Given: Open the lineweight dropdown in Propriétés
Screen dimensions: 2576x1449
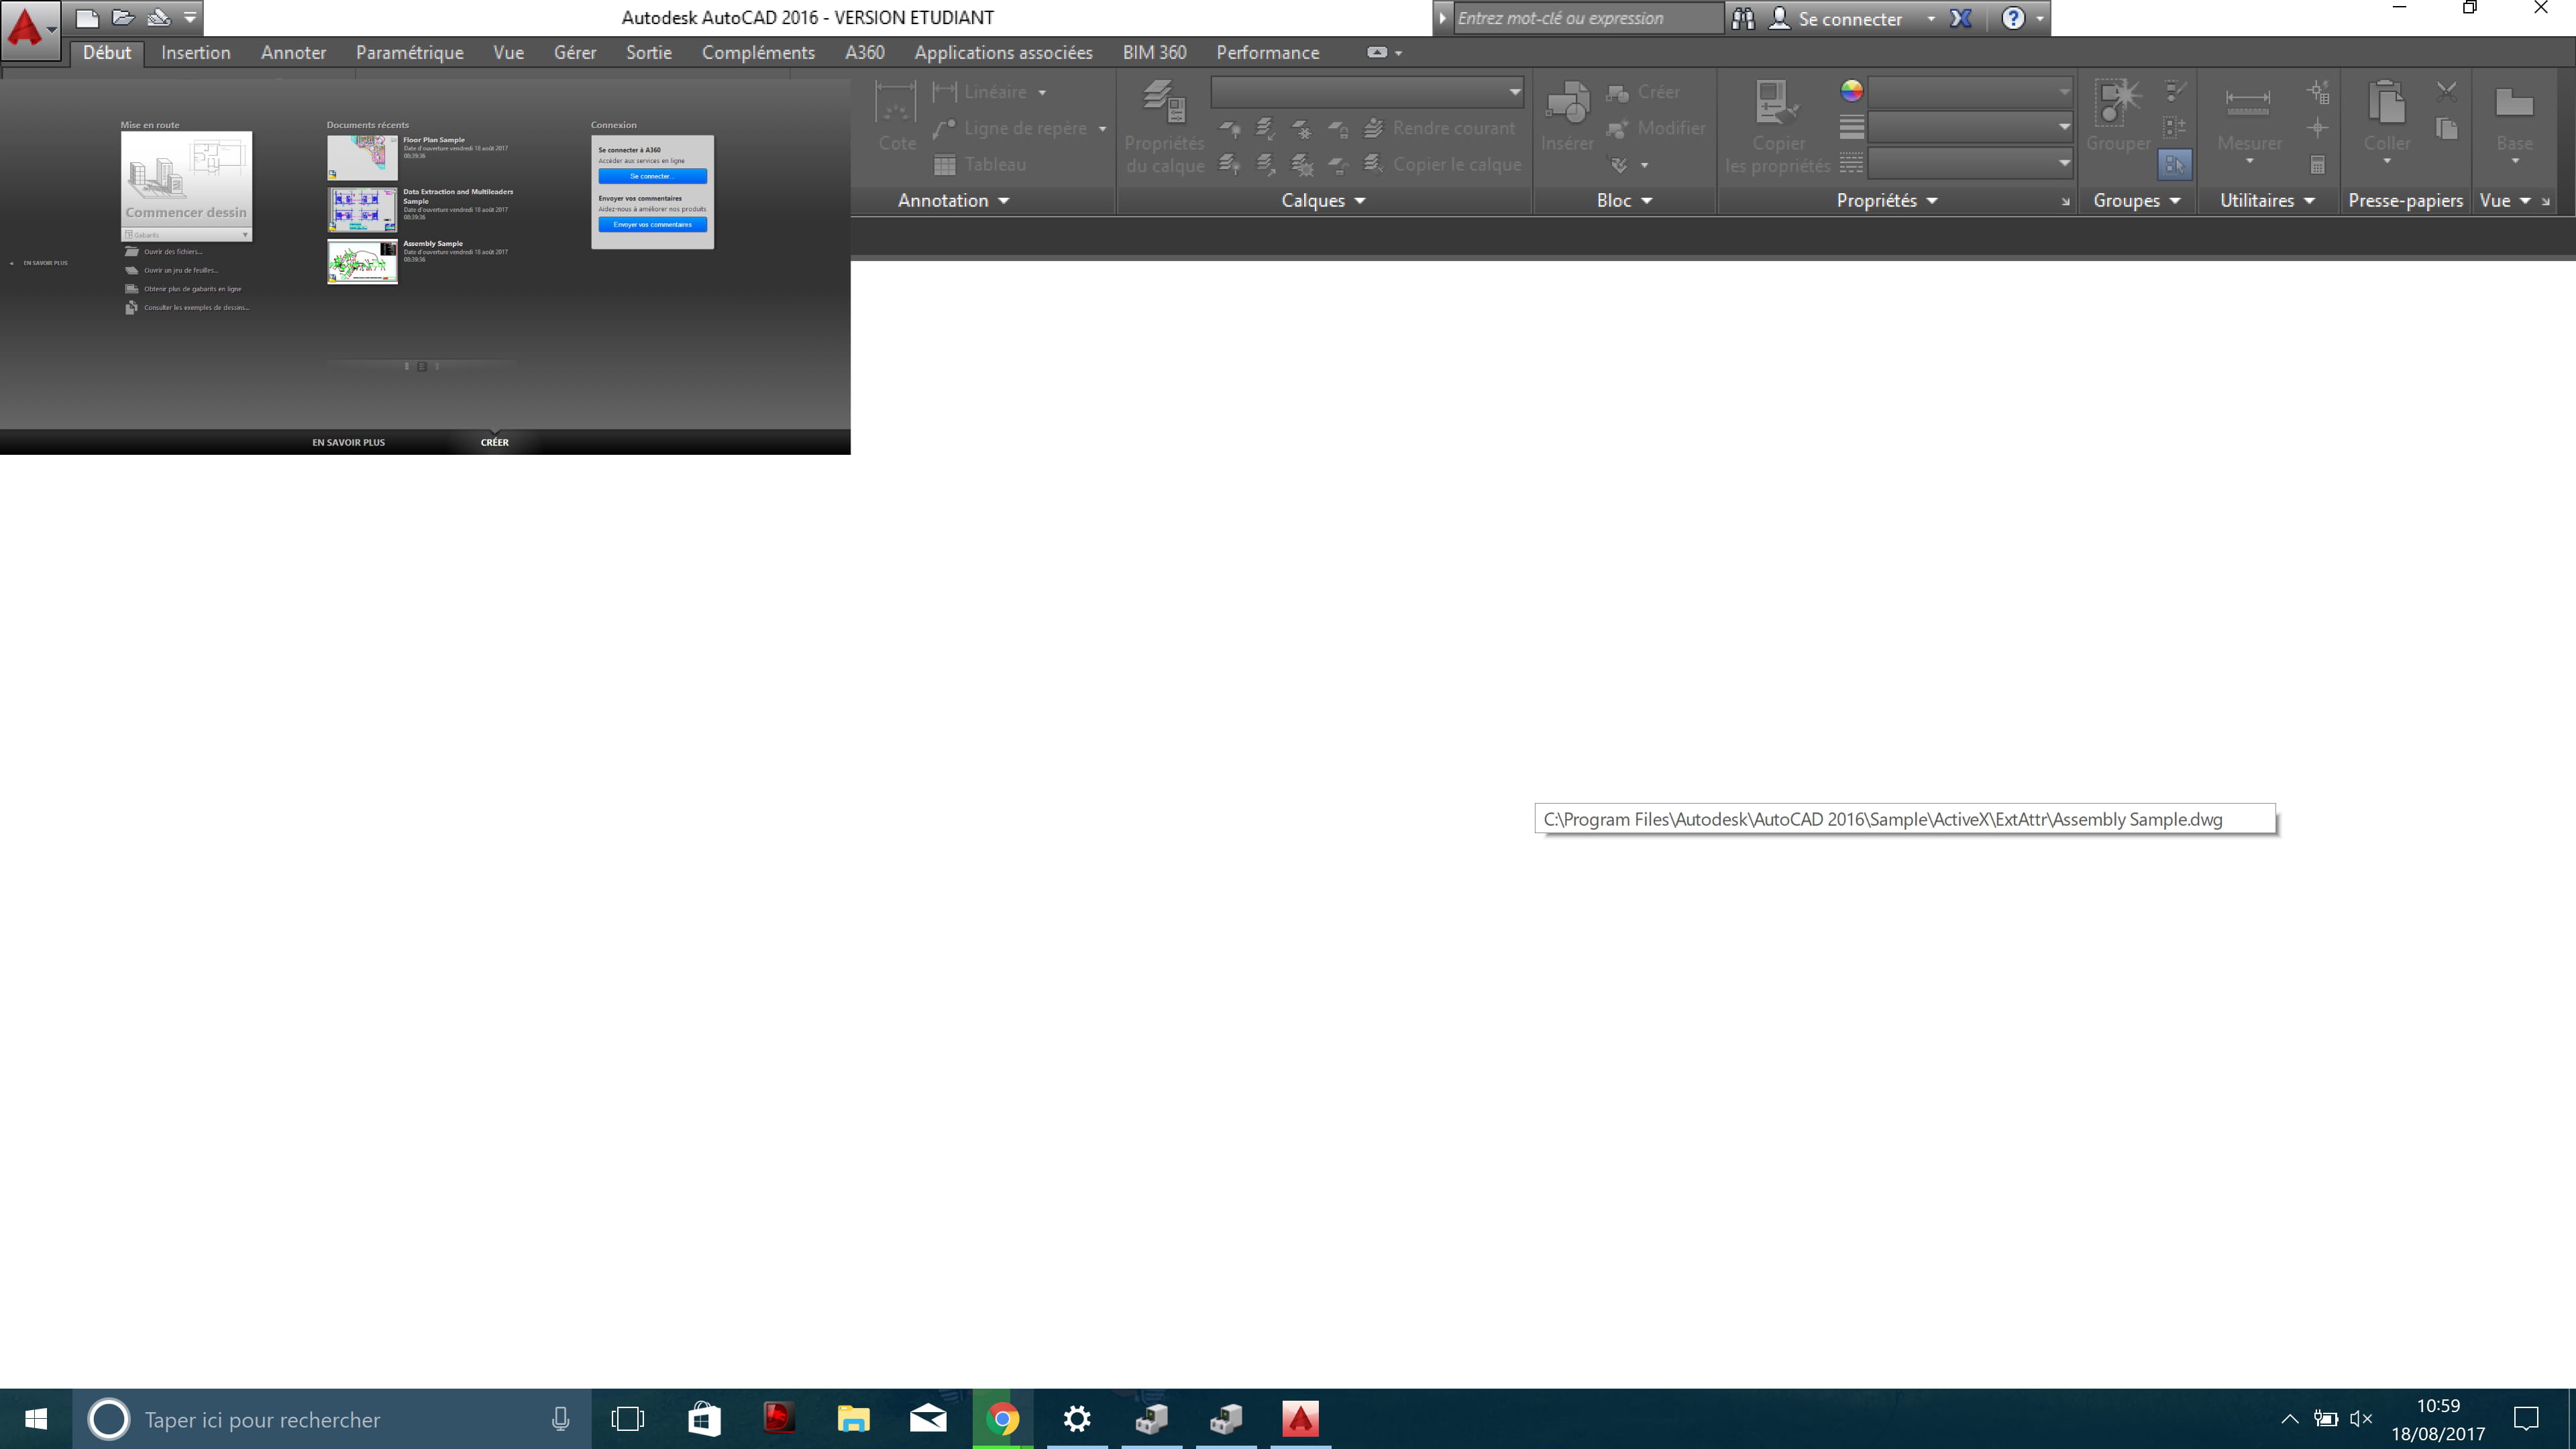Looking at the screenshot, I should click(x=1969, y=127).
